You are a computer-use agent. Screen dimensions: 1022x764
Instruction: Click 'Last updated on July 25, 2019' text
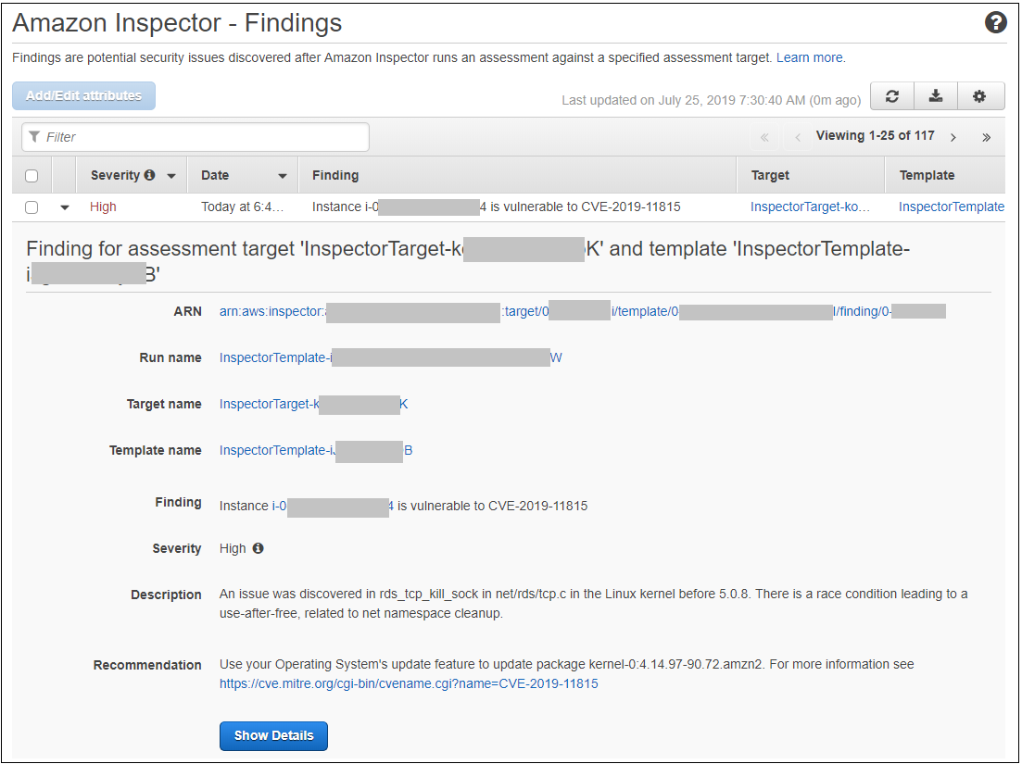[711, 100]
